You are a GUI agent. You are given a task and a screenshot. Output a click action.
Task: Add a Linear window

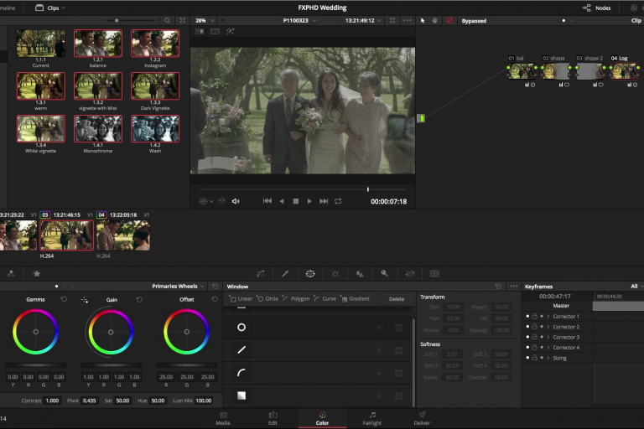tap(241, 299)
